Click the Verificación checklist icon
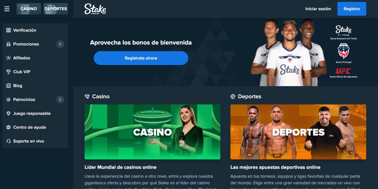Viewport: 378px width, 189px height. pyautogui.click(x=8, y=30)
